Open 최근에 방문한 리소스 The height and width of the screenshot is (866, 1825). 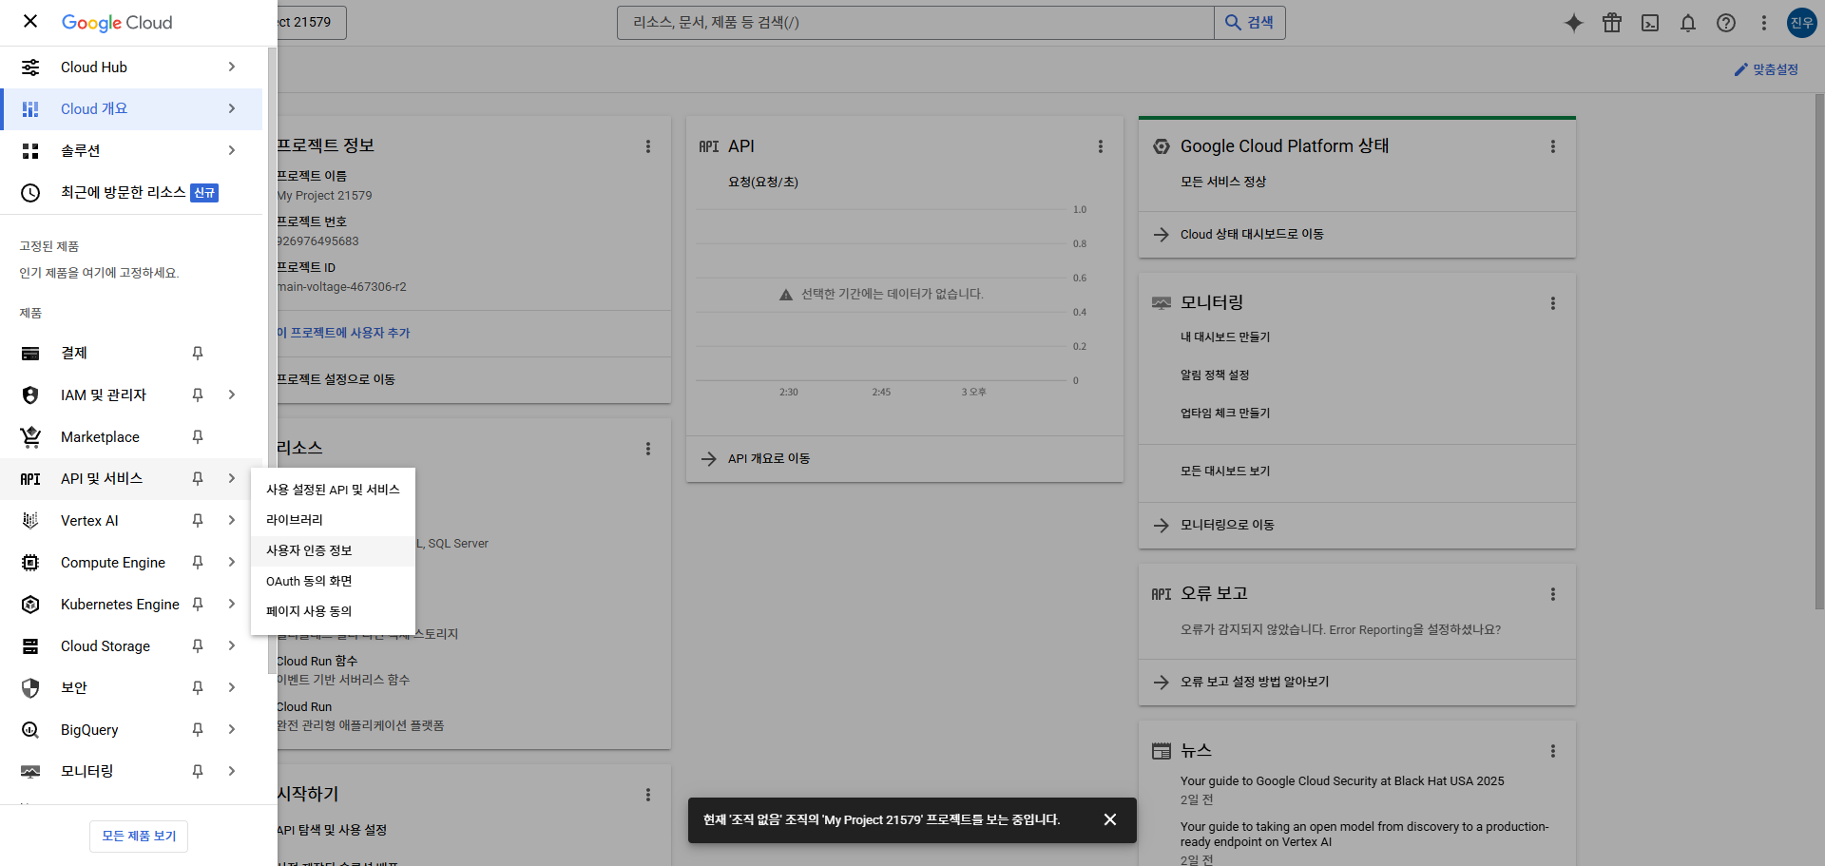(131, 192)
